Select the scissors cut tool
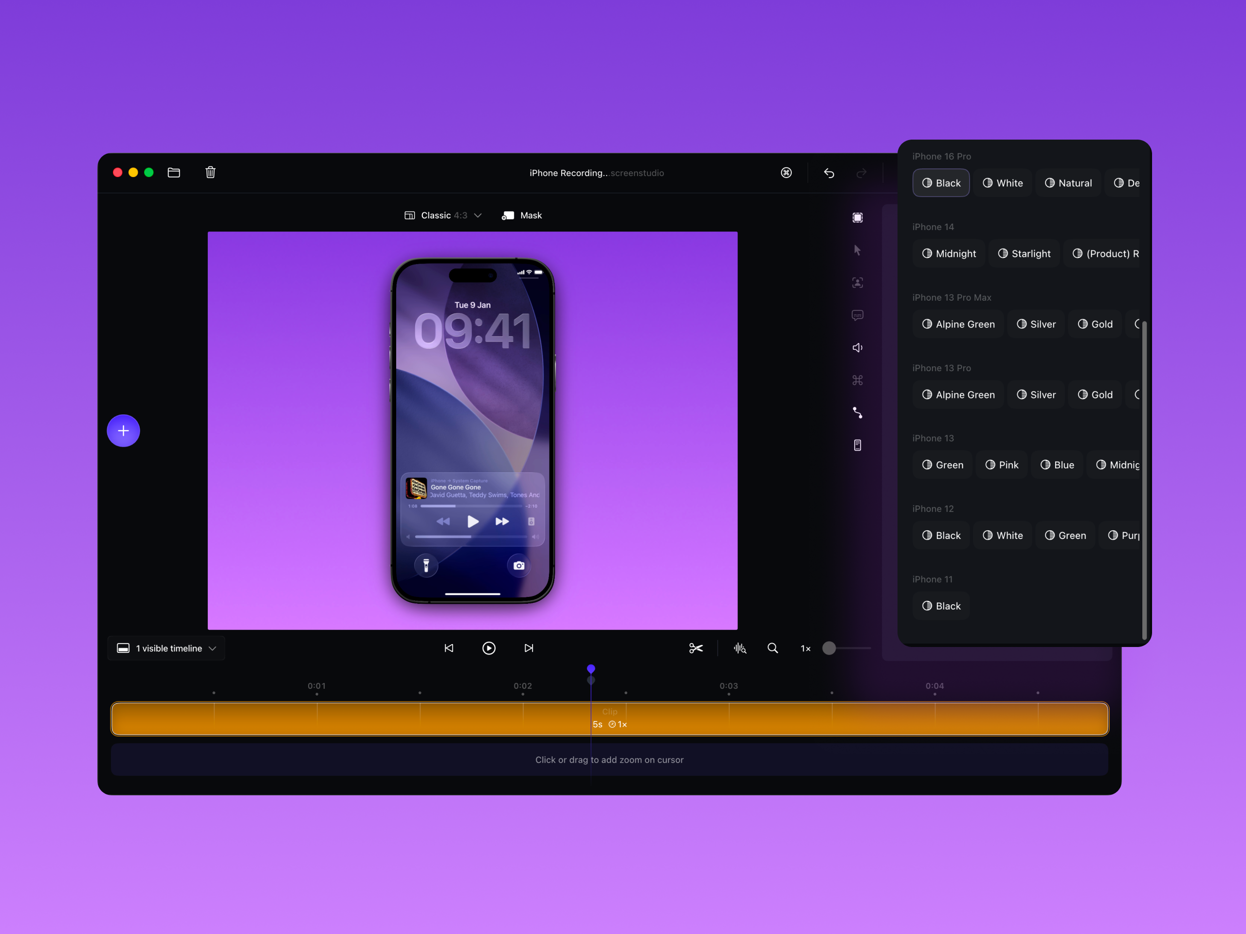The width and height of the screenshot is (1246, 934). coord(696,648)
